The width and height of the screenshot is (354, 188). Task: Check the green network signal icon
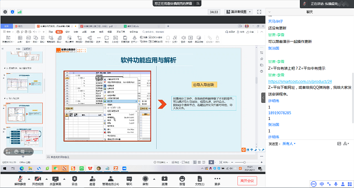[20, 12]
